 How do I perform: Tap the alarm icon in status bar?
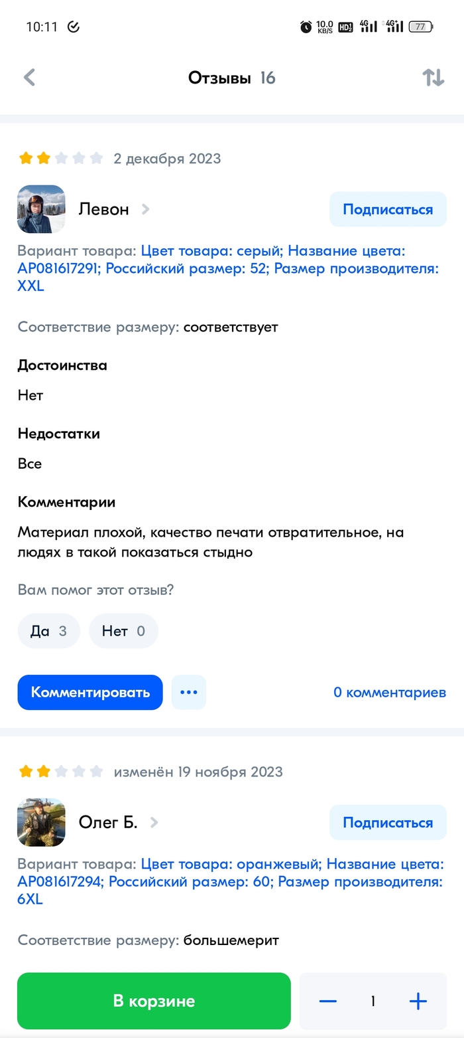(306, 27)
